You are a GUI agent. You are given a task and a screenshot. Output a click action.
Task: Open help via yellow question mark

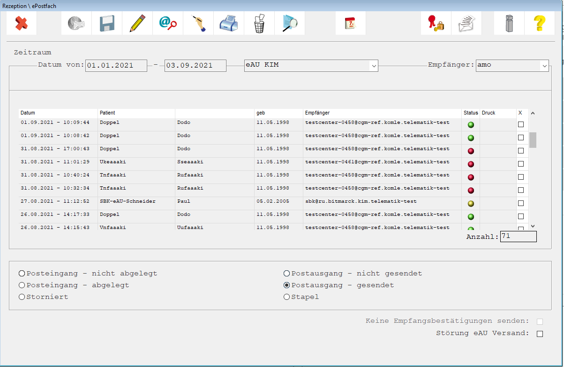click(x=540, y=23)
